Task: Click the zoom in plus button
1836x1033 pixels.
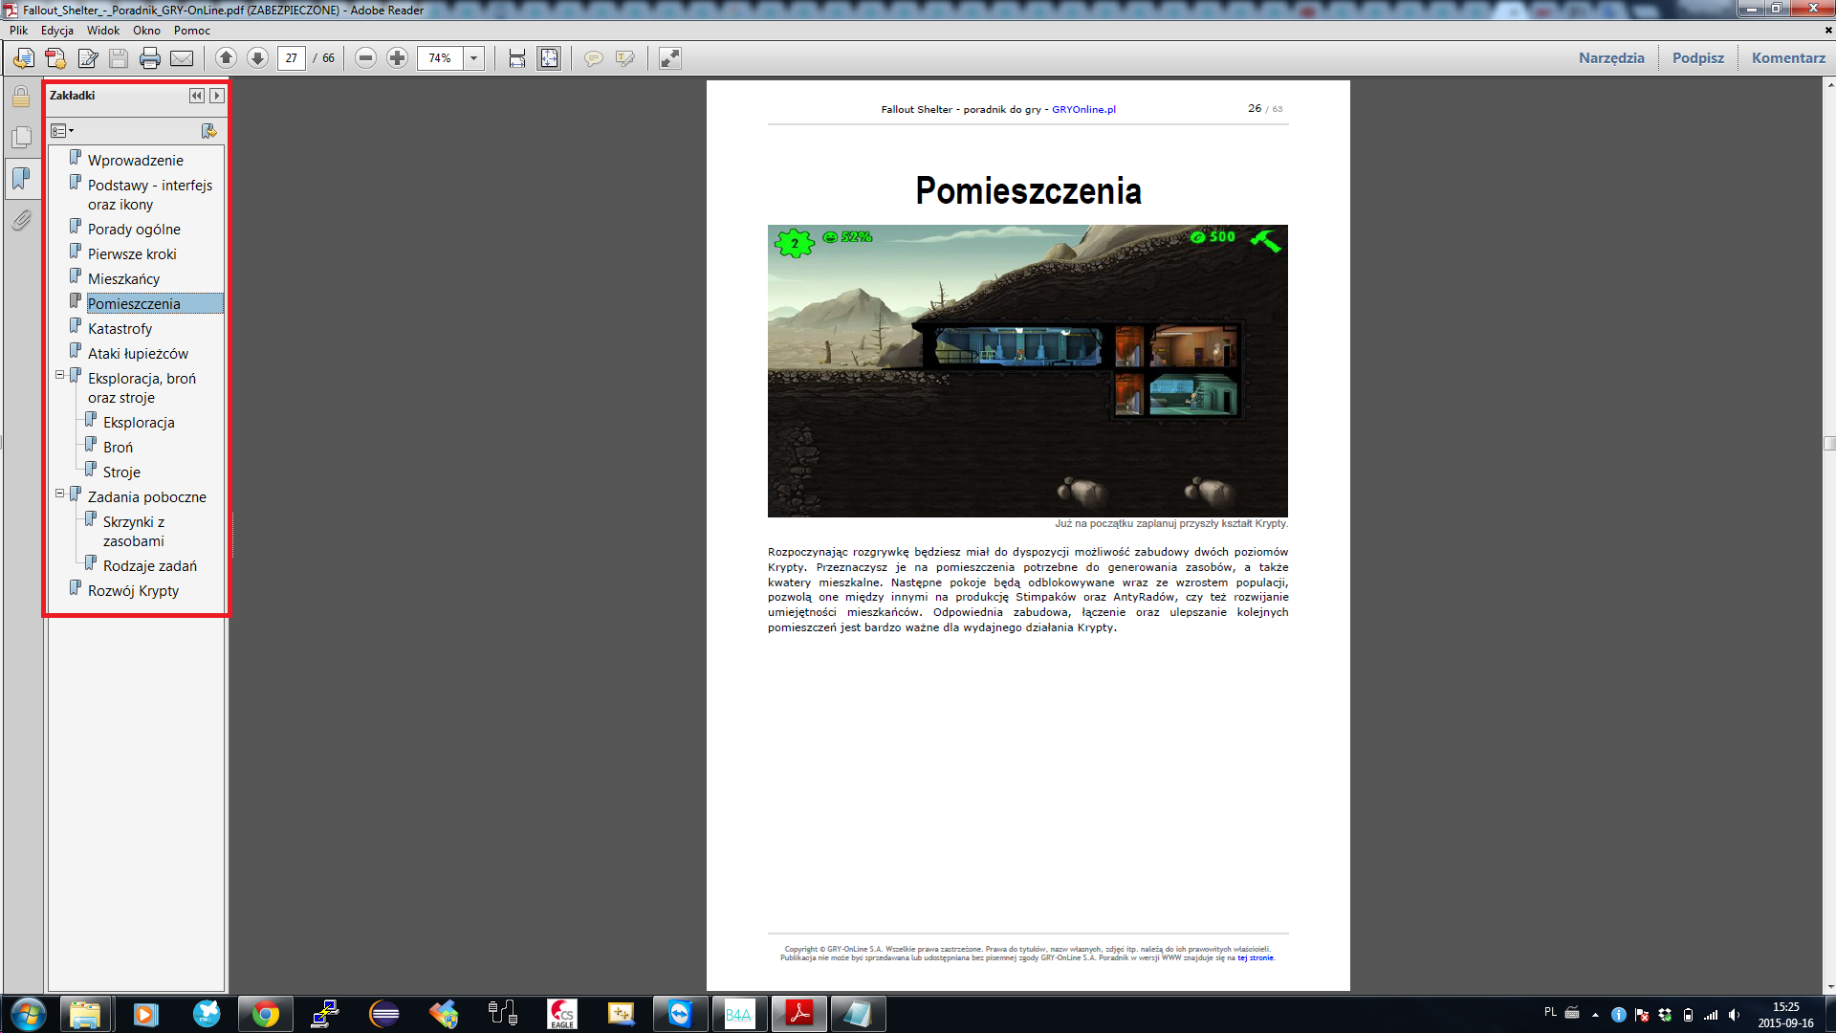Action: click(x=397, y=58)
